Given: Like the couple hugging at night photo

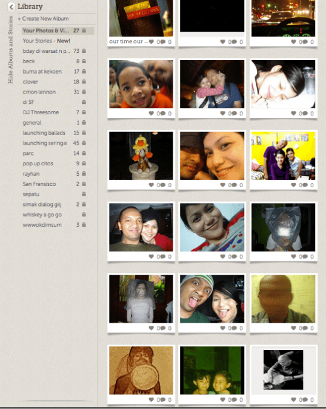Looking at the screenshot, I should [x=223, y=113].
